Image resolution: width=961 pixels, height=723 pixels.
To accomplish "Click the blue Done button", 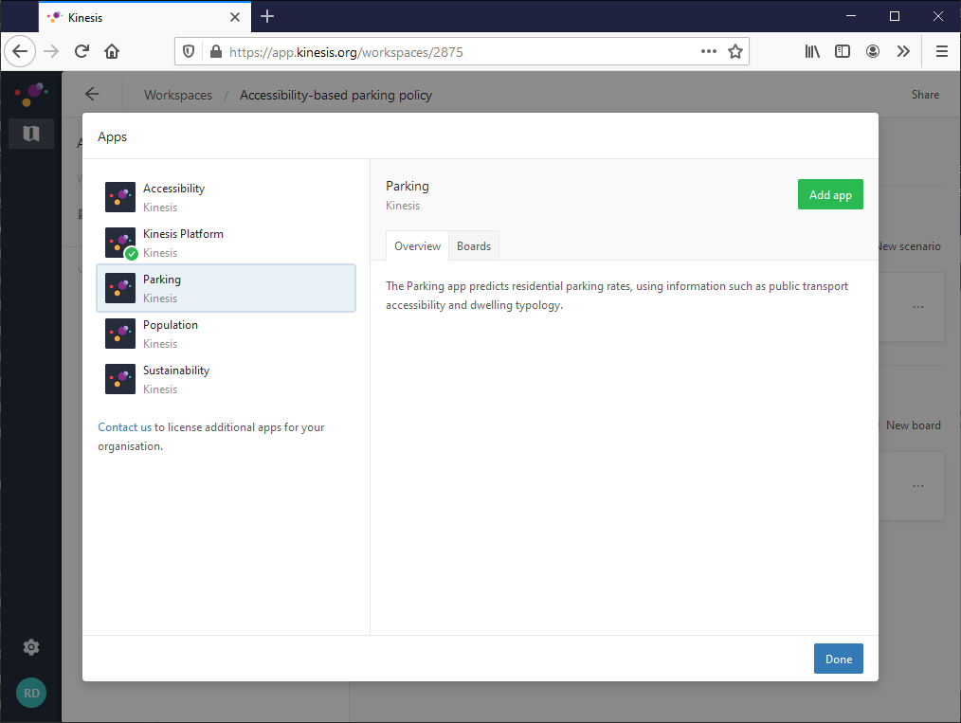I will [839, 659].
